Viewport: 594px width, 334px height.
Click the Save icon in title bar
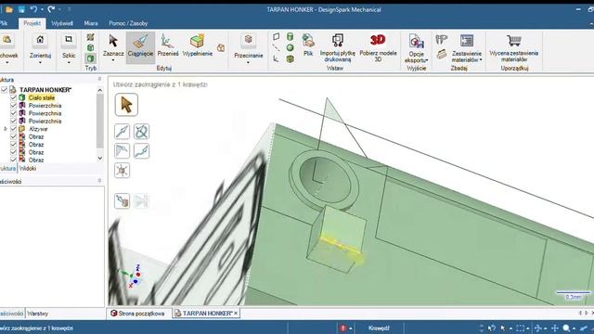[21, 9]
